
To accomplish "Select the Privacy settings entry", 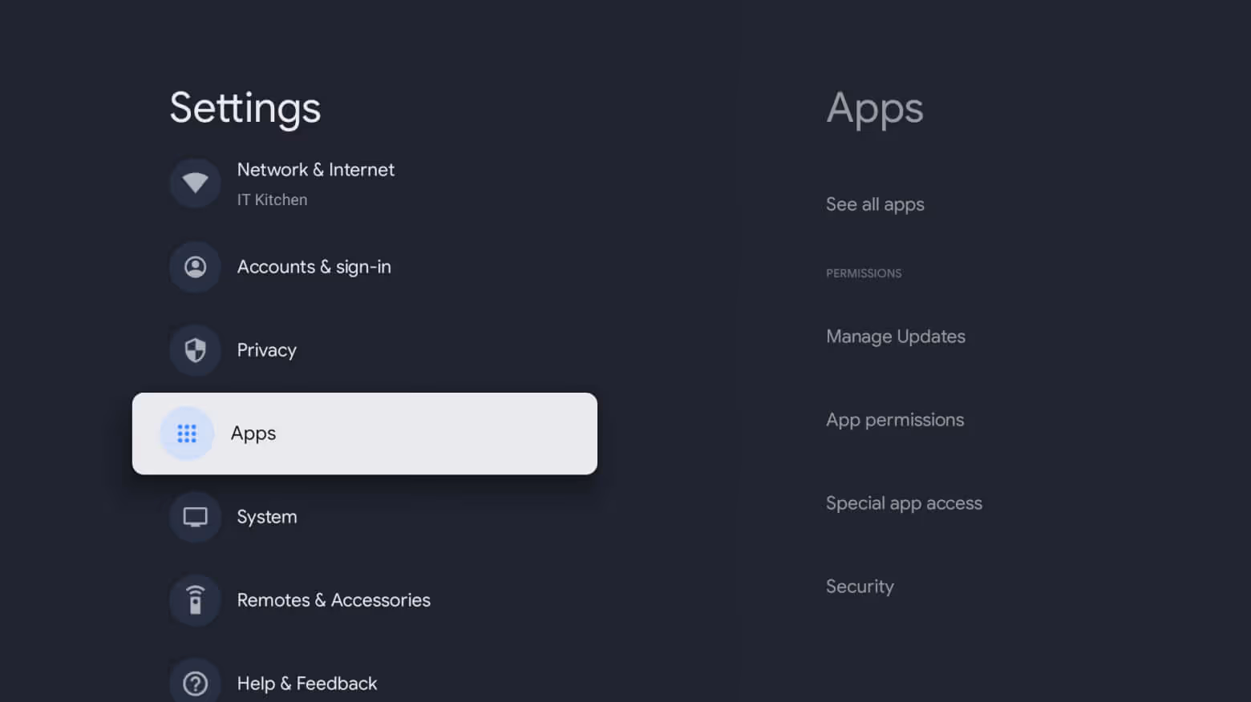I will click(x=266, y=350).
